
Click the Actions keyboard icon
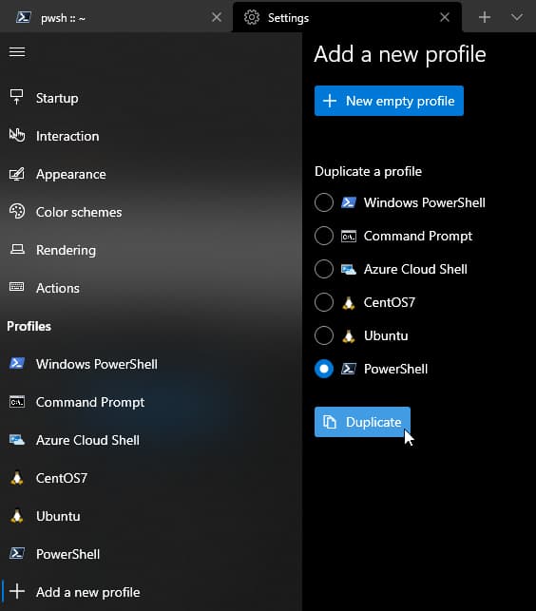[17, 287]
